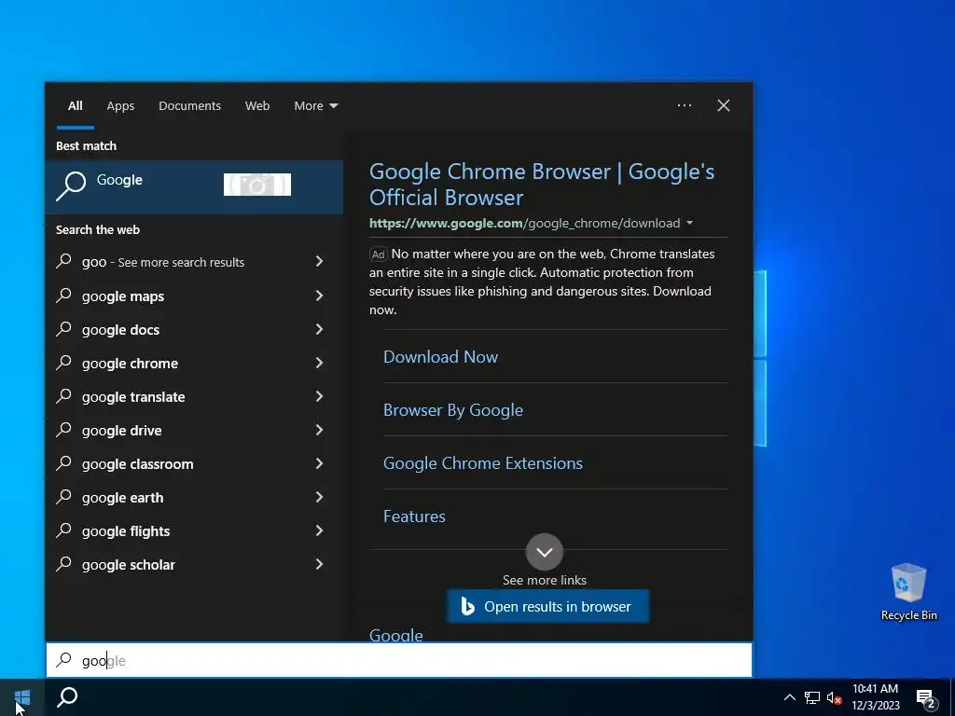955x716 pixels.
Task: Select the 'goo - See more search results' suggestion
Action: [162, 262]
